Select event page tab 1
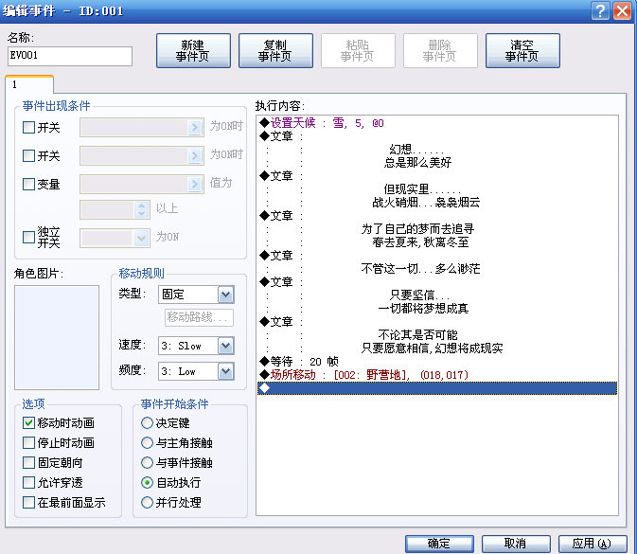This screenshot has width=637, height=554. [29, 84]
